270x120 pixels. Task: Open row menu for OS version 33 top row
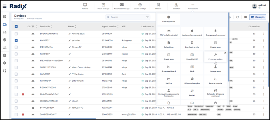[264, 34]
